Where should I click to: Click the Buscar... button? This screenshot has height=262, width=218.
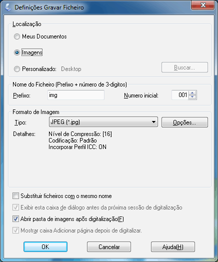click(x=184, y=67)
